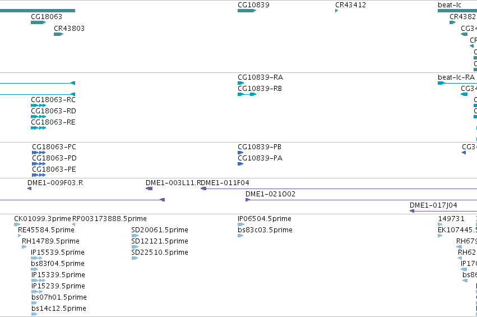Click EST RH14789.5prime
This screenshot has height=317, width=477.
point(50,241)
